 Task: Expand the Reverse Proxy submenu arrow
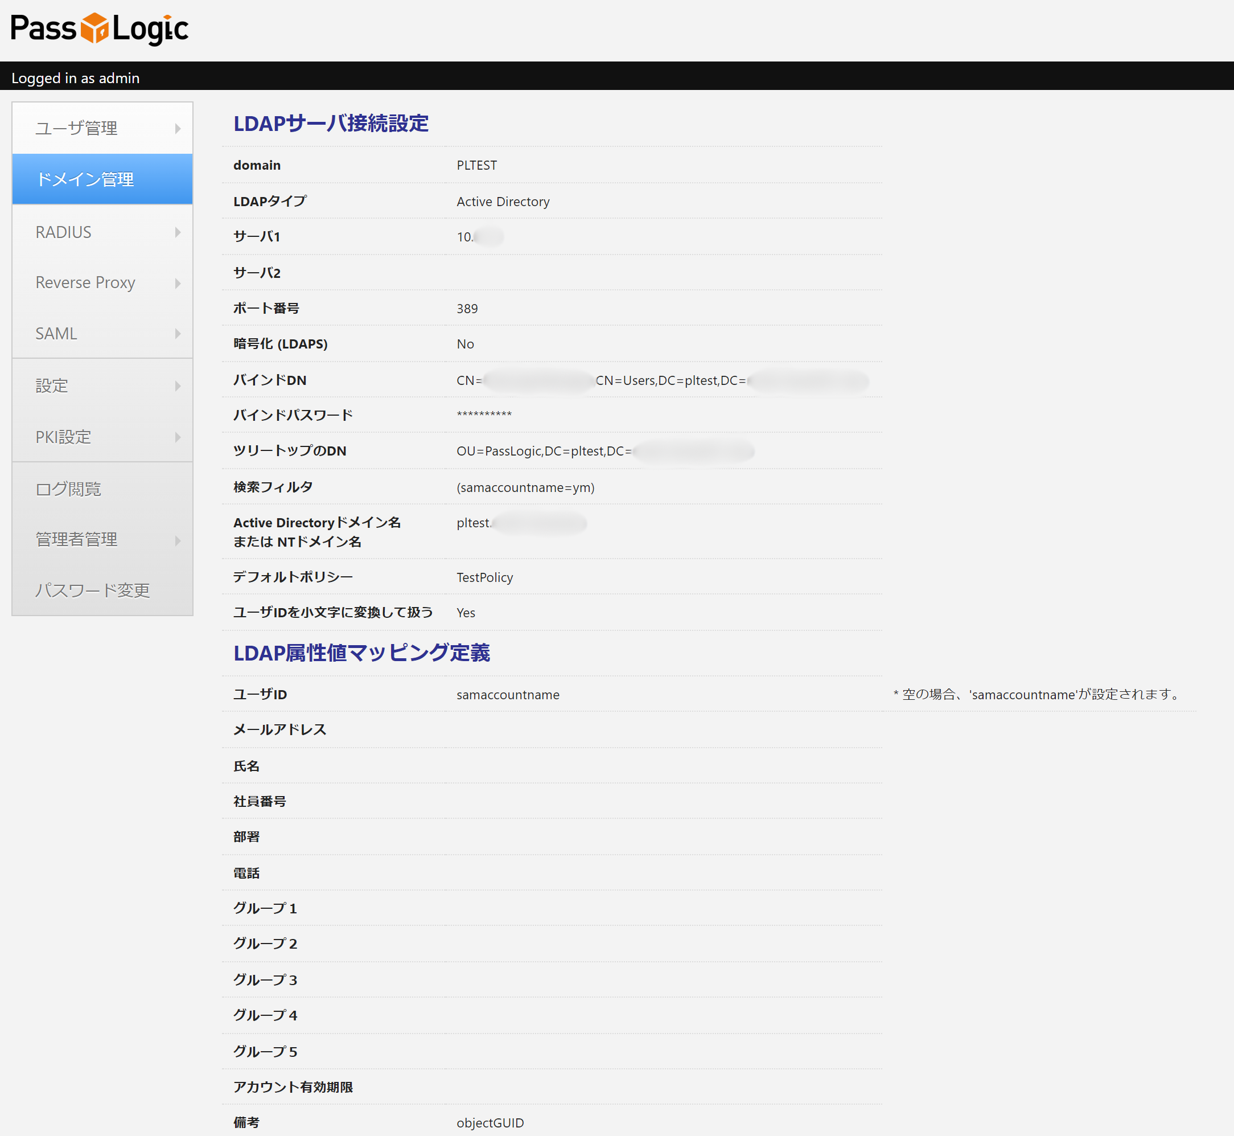178,284
